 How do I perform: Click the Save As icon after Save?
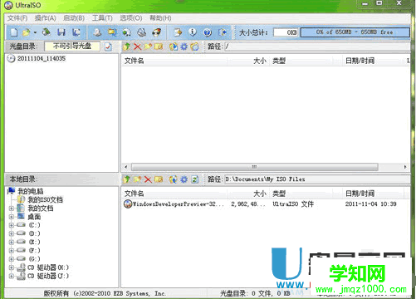point(76,32)
